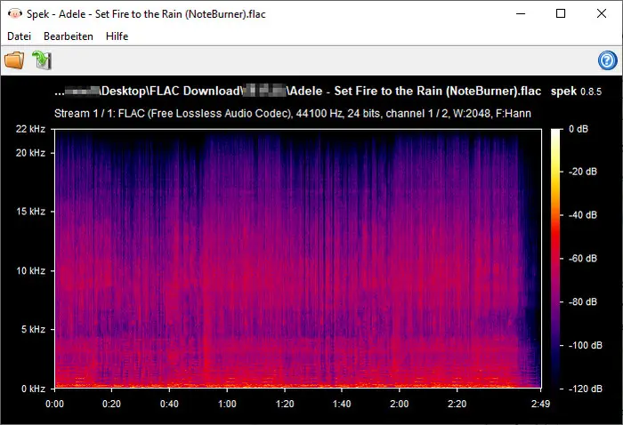The height and width of the screenshot is (425, 623).
Task: Click the spectrogram display area
Action: coord(298,259)
